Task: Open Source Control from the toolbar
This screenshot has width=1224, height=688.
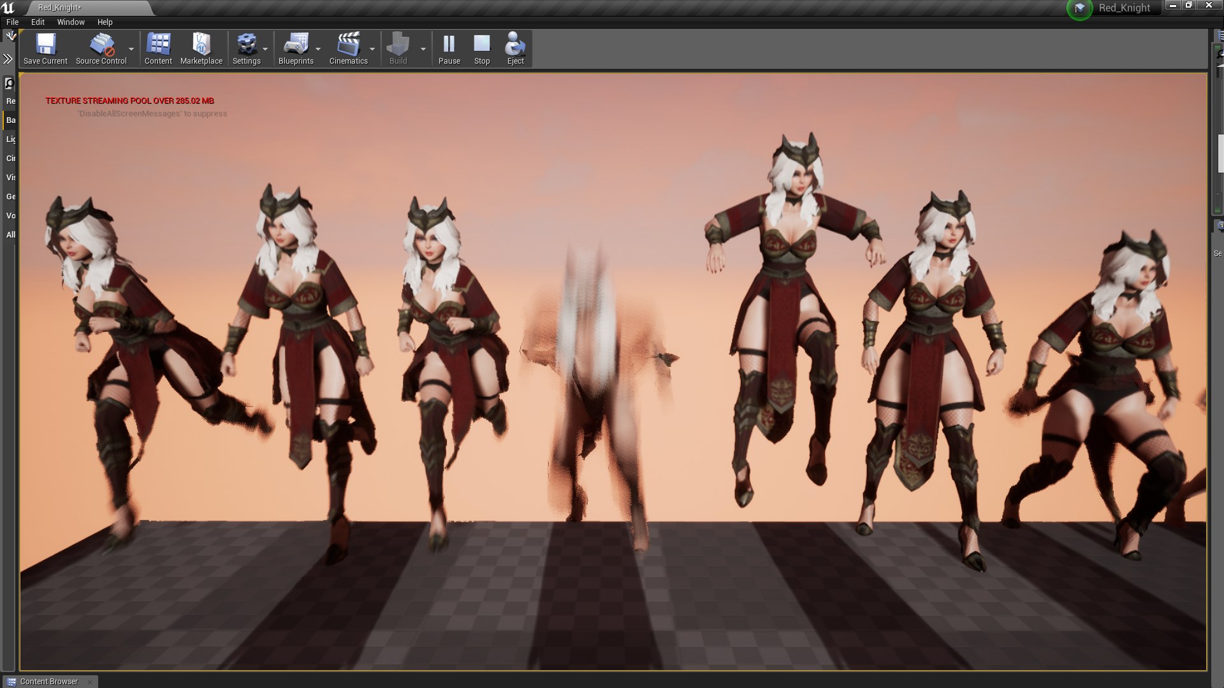Action: click(101, 49)
